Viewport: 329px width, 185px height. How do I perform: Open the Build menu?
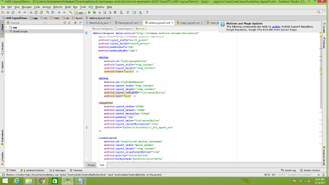click(68, 7)
